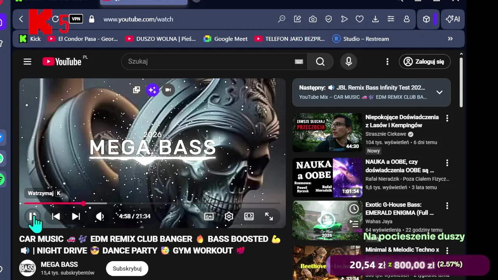Viewport: 498px width, 280px height.
Task: Reload the page with the refresh icon
Action: 55,19
